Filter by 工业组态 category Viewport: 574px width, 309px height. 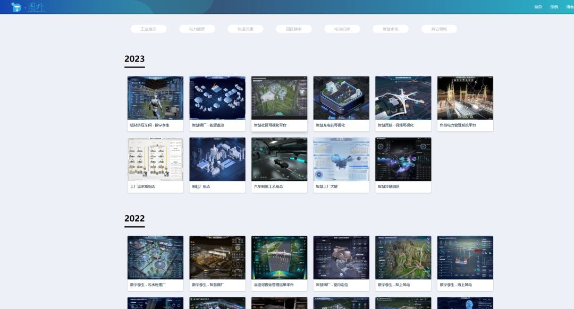click(x=148, y=29)
